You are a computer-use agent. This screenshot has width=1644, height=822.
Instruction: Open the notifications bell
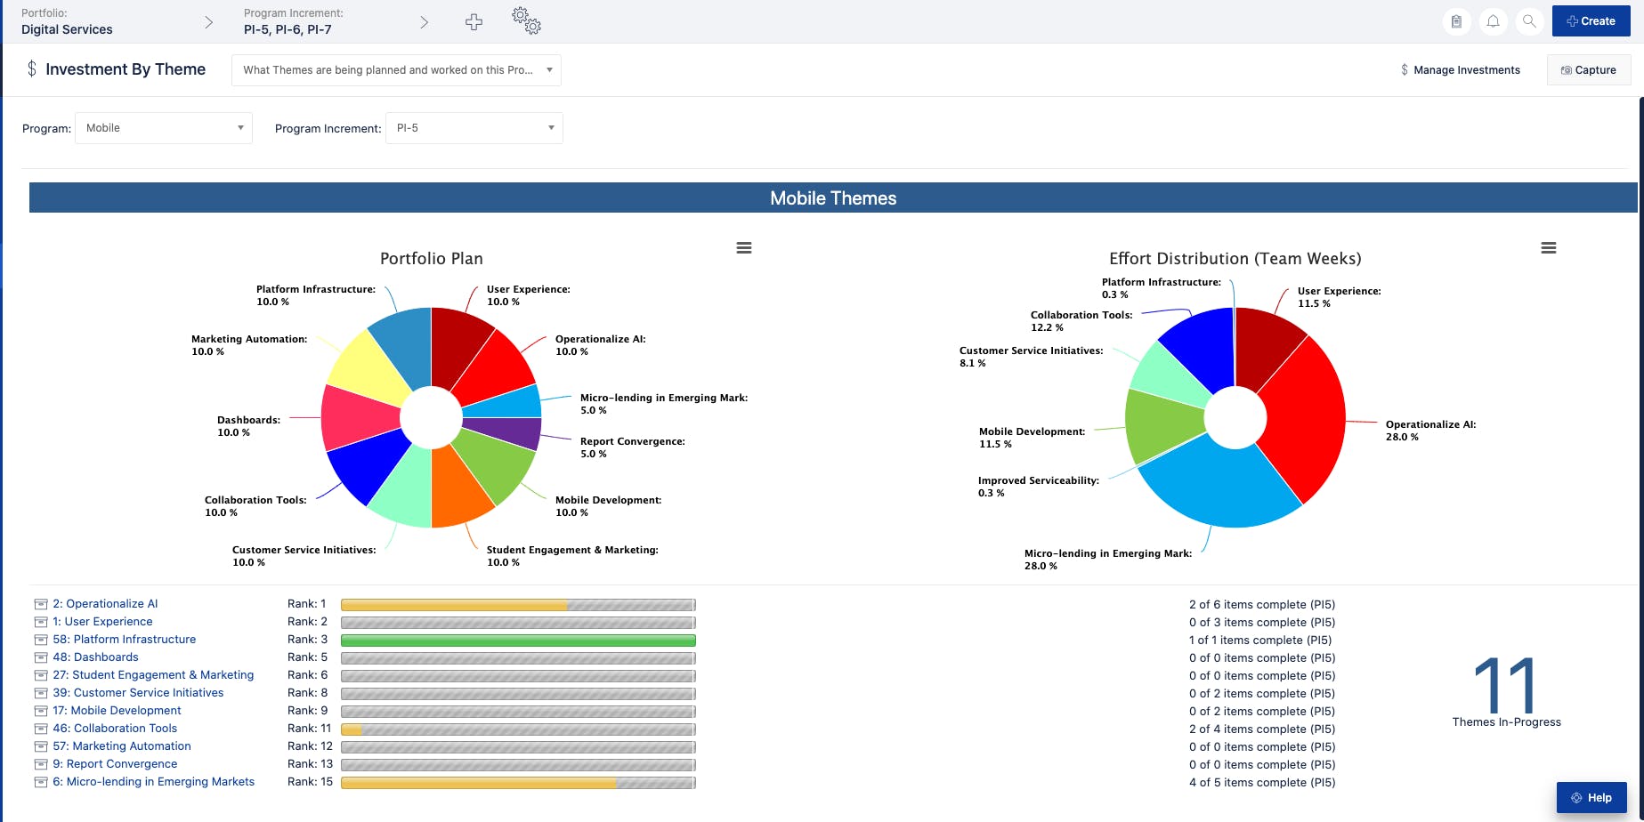click(1494, 20)
